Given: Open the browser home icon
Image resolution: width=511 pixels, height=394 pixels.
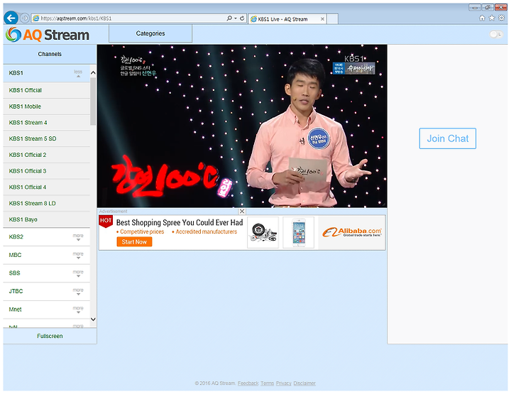Looking at the screenshot, I should pyautogui.click(x=482, y=18).
